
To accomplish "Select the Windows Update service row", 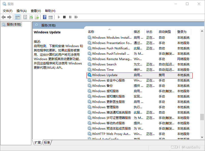I will (x=139, y=75).
